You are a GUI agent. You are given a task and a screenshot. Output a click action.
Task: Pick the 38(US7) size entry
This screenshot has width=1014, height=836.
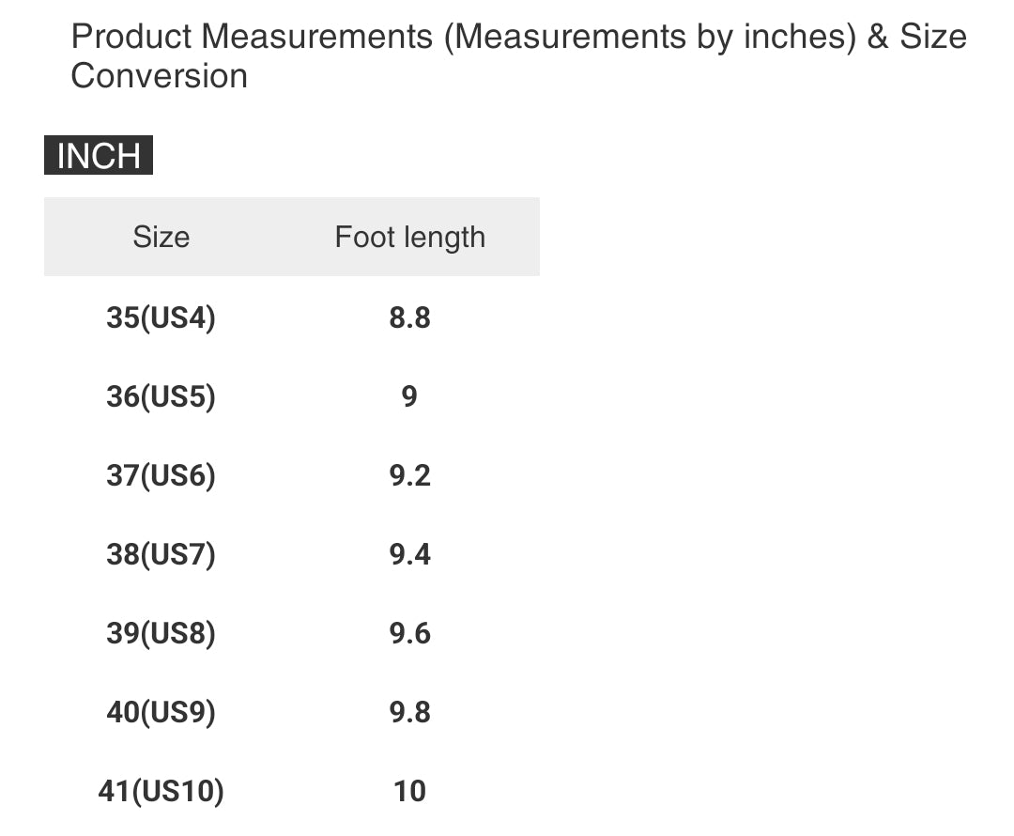click(161, 555)
